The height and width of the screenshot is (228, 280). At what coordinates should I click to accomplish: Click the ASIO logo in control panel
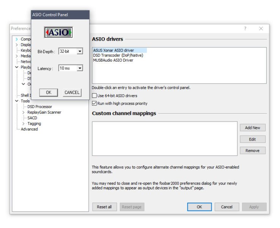(58, 33)
